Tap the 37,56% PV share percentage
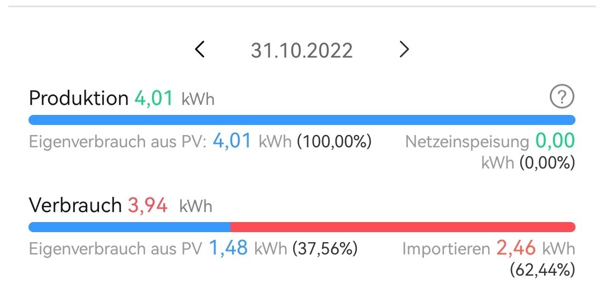This screenshot has width=604, height=308. pyautogui.click(x=325, y=249)
